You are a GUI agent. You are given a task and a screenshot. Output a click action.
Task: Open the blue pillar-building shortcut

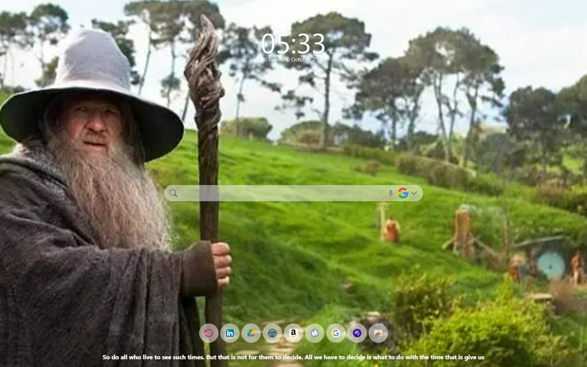pos(272,333)
